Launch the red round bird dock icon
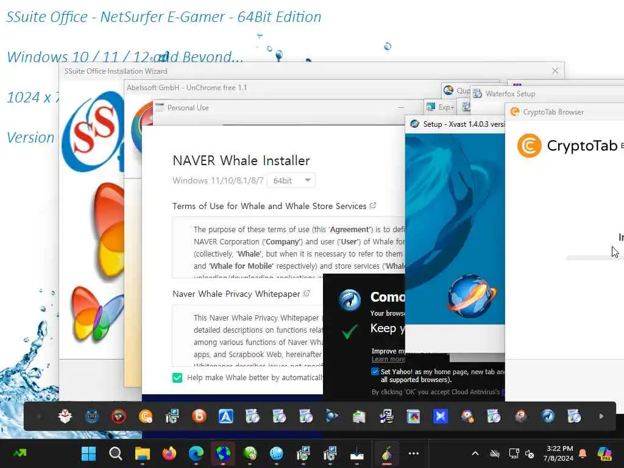 pos(119,416)
